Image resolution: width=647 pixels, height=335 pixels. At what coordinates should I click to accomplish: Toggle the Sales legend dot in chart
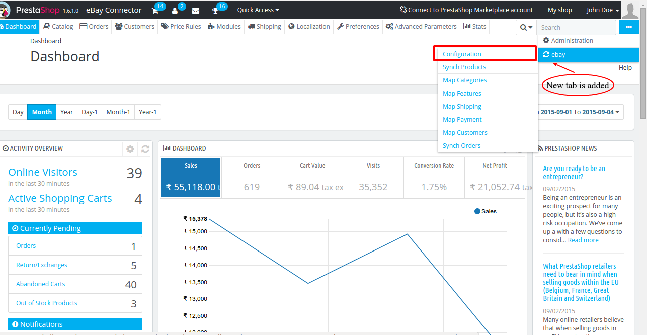[477, 211]
